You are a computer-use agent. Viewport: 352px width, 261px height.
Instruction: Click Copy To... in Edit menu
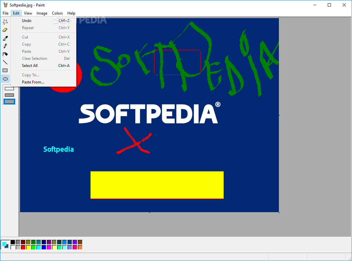click(x=44, y=75)
